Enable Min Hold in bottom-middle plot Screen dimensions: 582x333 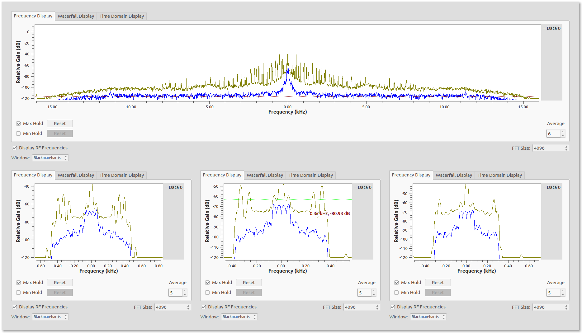(x=207, y=293)
